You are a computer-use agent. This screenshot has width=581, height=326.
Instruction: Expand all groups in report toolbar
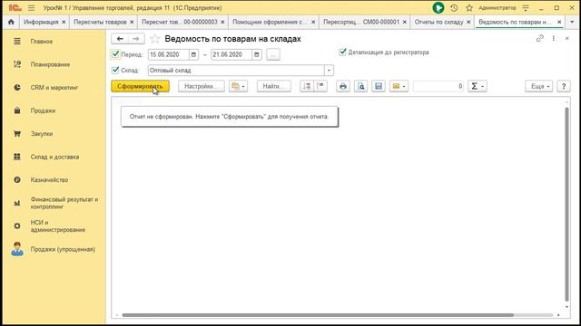[x=307, y=86]
